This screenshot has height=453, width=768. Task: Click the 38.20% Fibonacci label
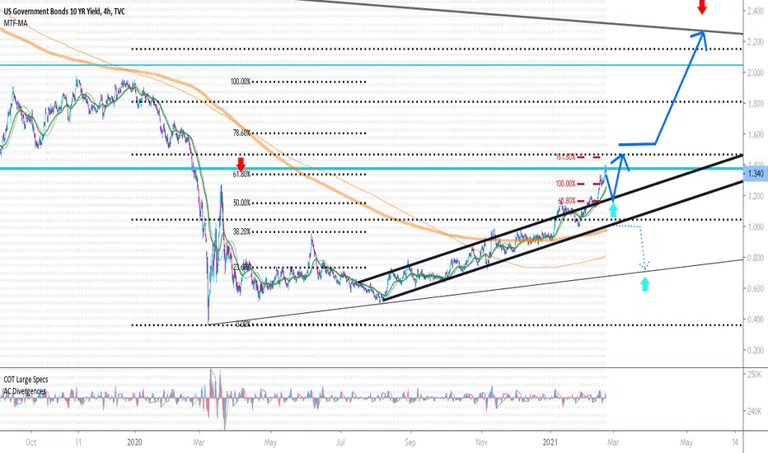pyautogui.click(x=242, y=232)
